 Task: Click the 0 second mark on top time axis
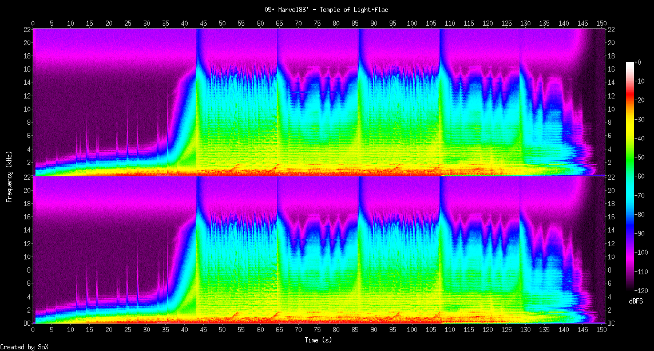(33, 23)
